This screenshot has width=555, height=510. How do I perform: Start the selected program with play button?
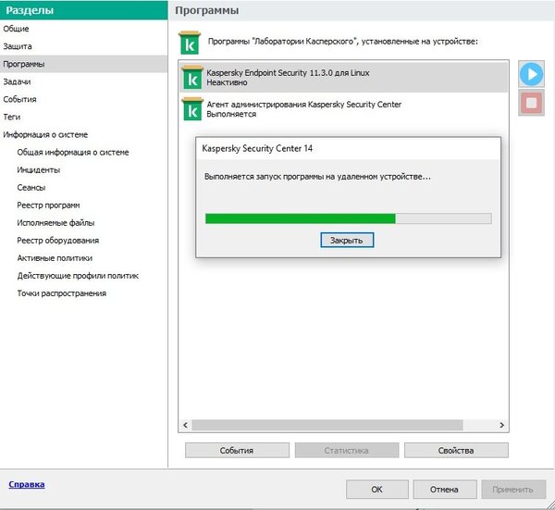531,74
